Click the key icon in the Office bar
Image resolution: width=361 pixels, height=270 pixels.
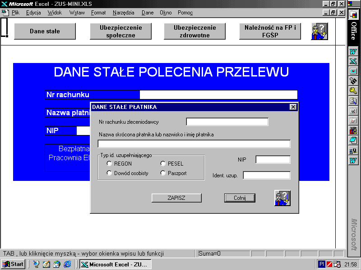pyautogui.click(x=353, y=91)
